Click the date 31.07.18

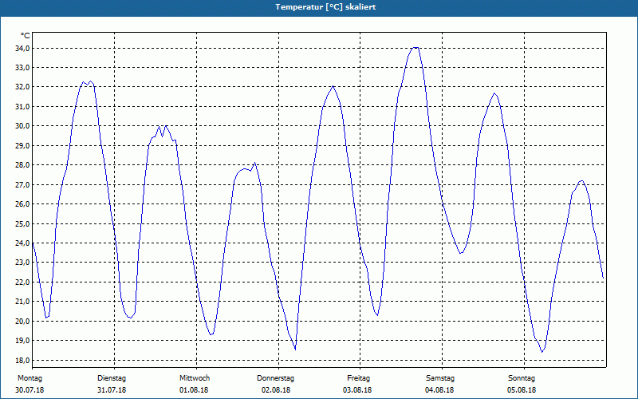(112, 390)
